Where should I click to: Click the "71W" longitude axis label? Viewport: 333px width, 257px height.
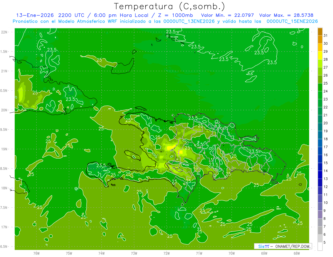click(x=199, y=253)
